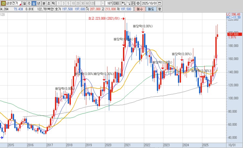Open chart settings gear icon
The height and width of the screenshot is (148, 243).
[x=138, y=4]
